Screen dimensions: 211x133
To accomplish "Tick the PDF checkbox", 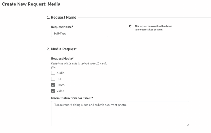I will tap(53, 79).
